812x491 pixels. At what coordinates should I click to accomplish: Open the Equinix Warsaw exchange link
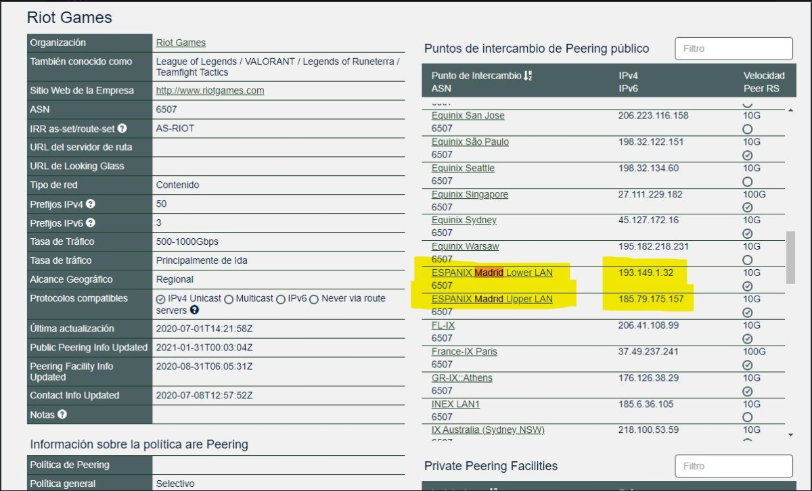(x=466, y=247)
